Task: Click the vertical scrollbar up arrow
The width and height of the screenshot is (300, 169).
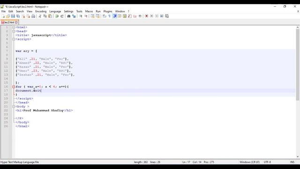Action: (x=298, y=27)
